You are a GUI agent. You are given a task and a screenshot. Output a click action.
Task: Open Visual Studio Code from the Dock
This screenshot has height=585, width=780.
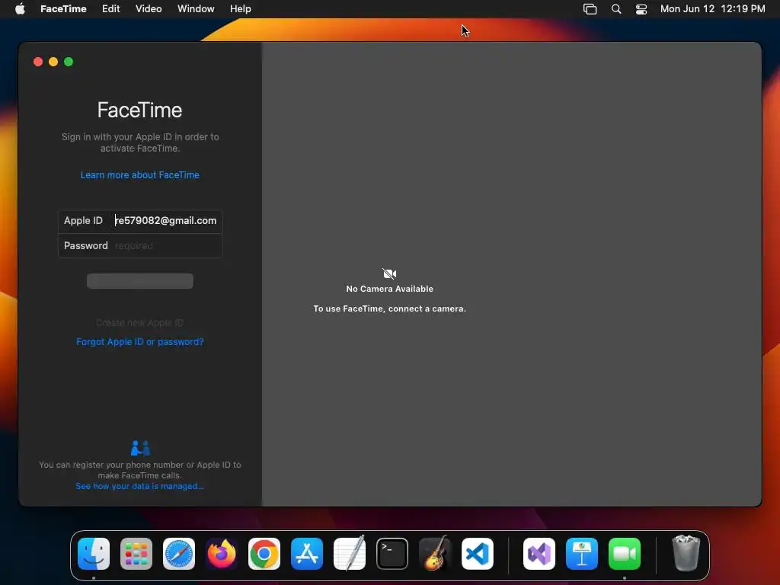pyautogui.click(x=478, y=554)
